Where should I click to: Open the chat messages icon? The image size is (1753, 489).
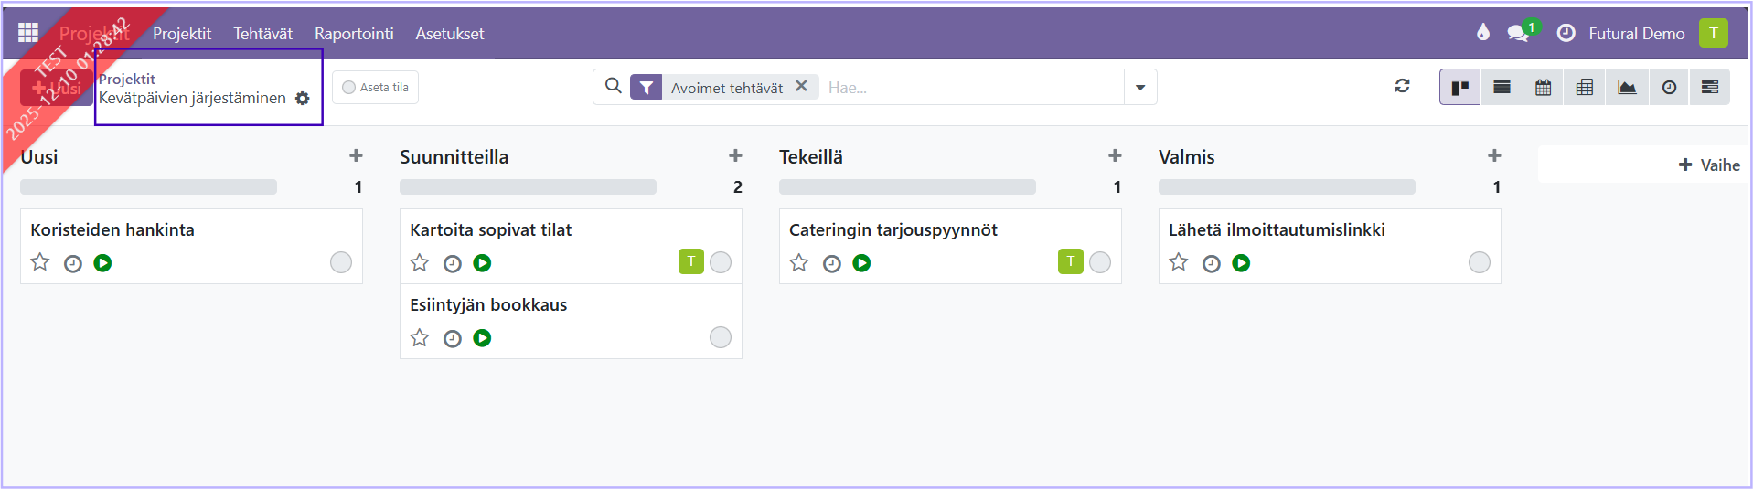(x=1518, y=34)
